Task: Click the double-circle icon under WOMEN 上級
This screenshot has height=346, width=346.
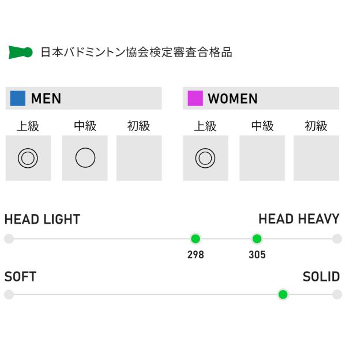Action: coord(205,157)
